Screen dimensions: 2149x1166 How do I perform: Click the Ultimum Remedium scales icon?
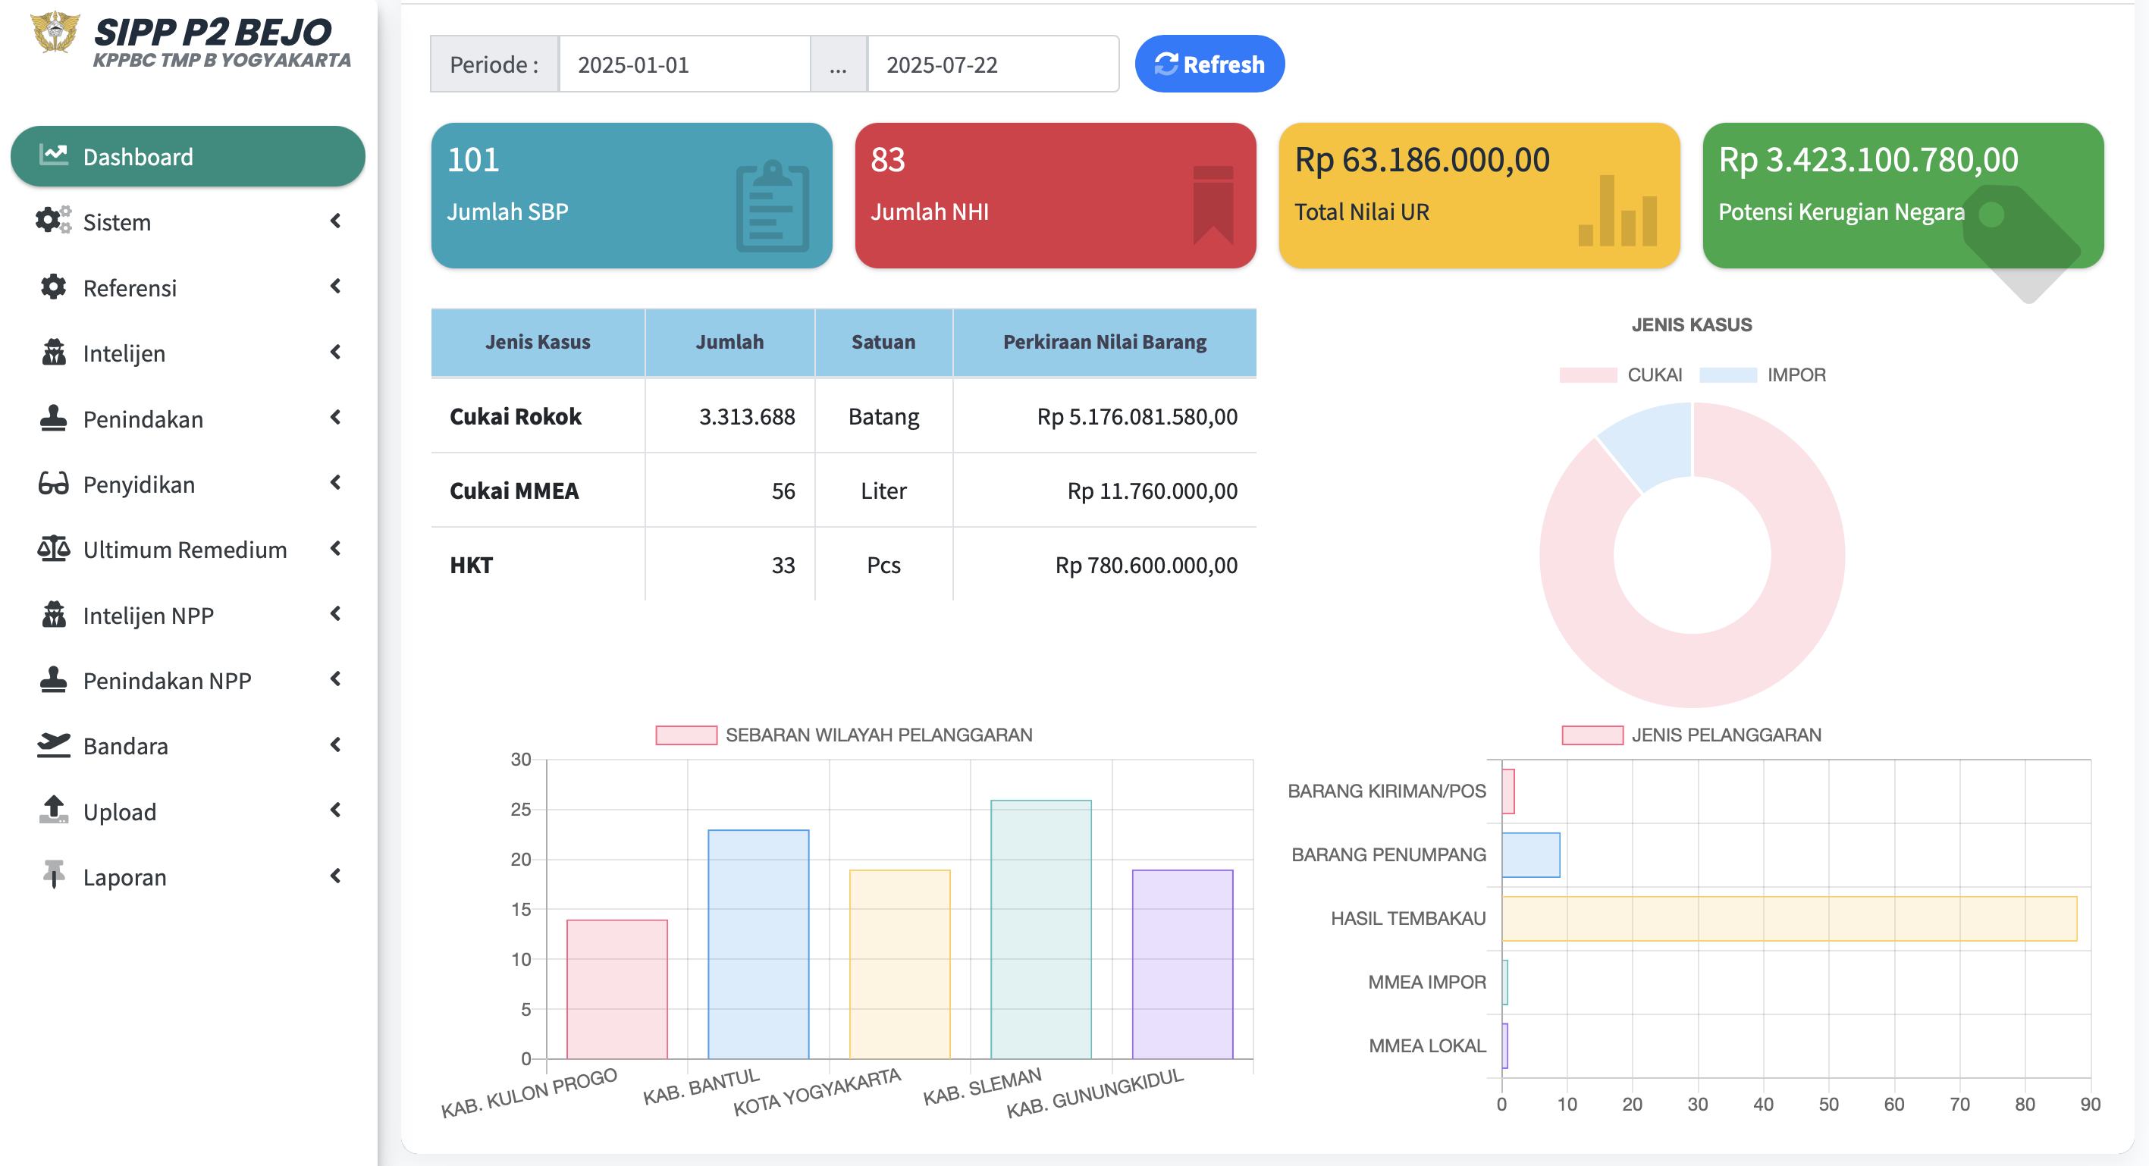53,549
